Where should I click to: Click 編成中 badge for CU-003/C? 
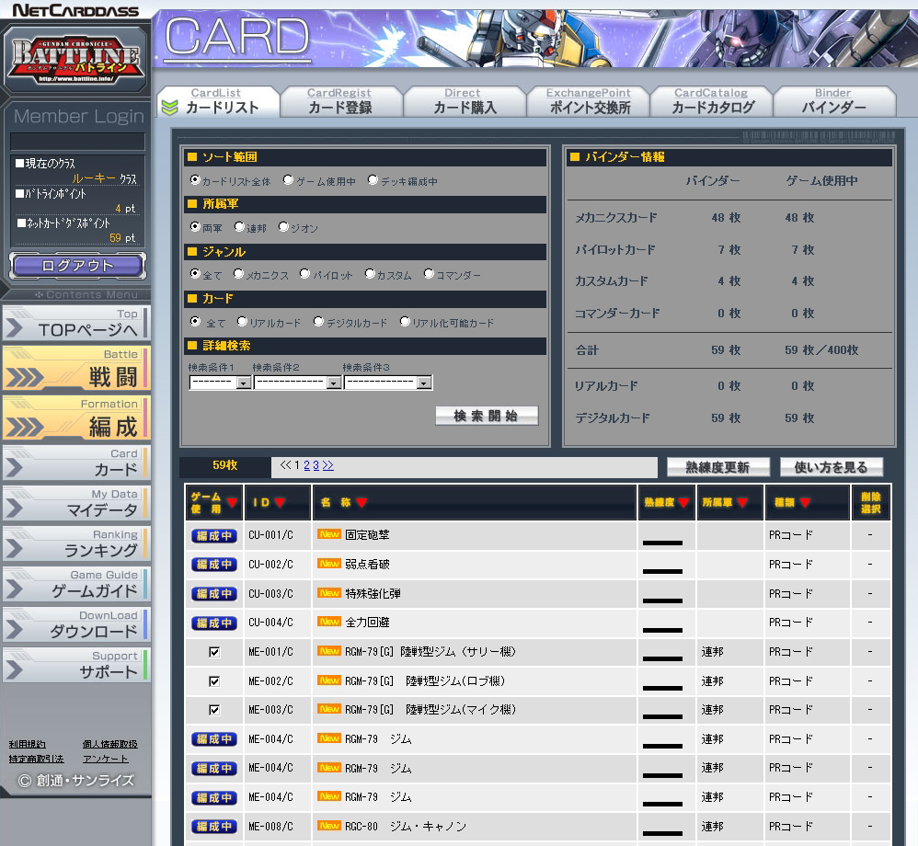click(x=214, y=594)
